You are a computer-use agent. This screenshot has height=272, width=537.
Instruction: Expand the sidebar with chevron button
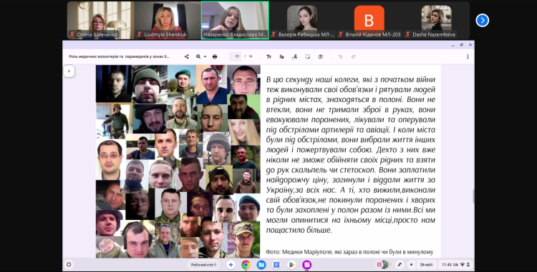pos(69,71)
